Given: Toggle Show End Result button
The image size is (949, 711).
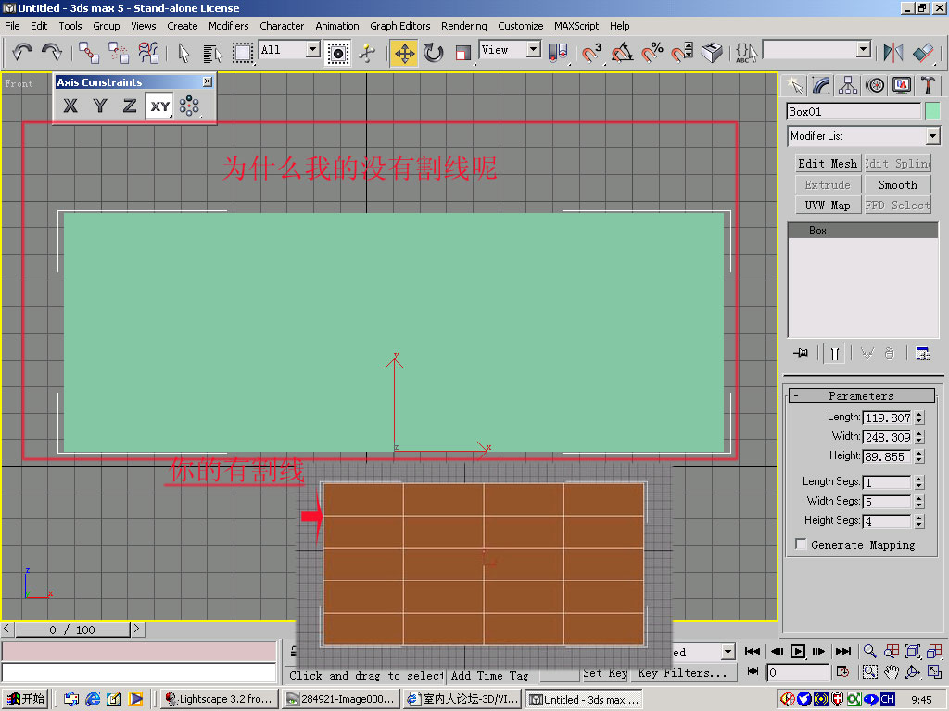Looking at the screenshot, I should point(836,354).
